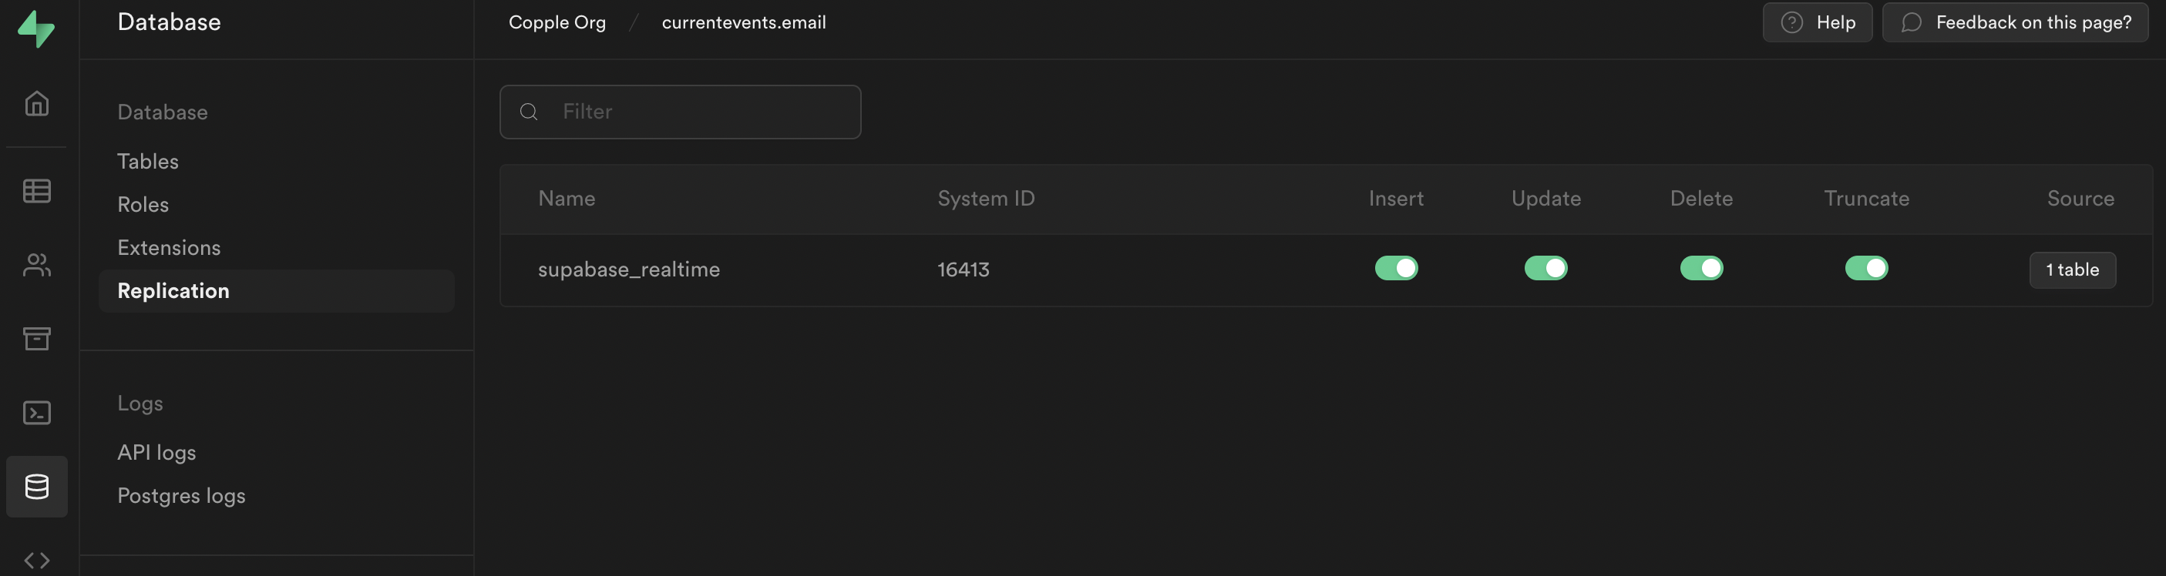This screenshot has width=2166, height=576.
Task: Open the 1 table source link
Action: 2073,270
